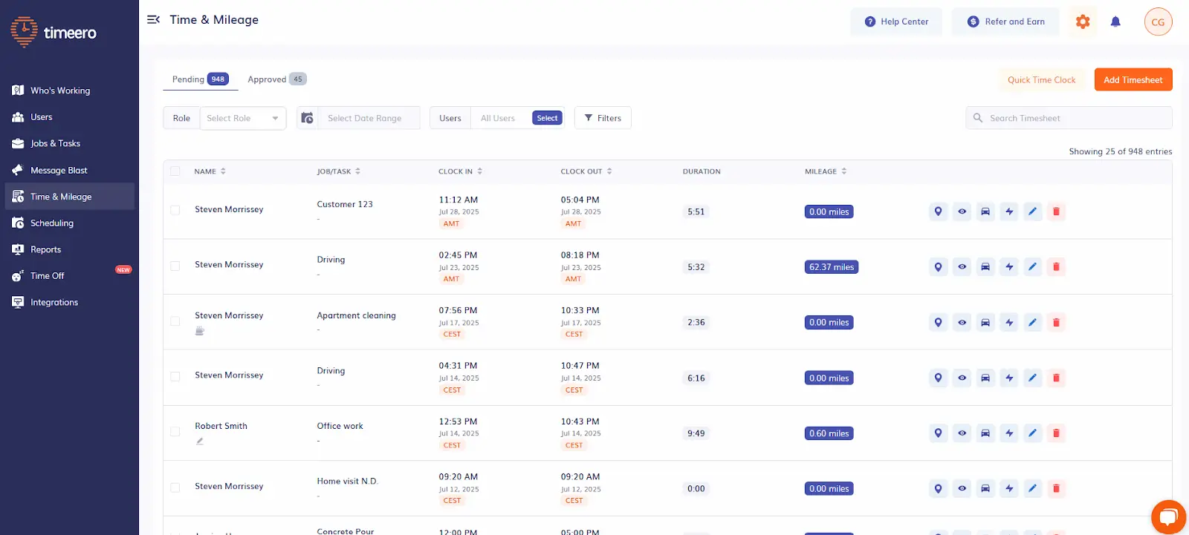Open the notifications bell

pos(1115,22)
